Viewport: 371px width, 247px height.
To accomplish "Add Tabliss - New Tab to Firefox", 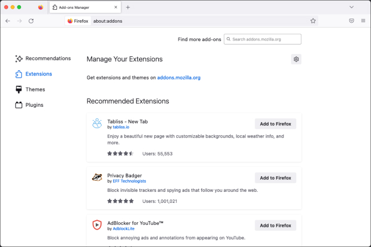I will point(275,124).
